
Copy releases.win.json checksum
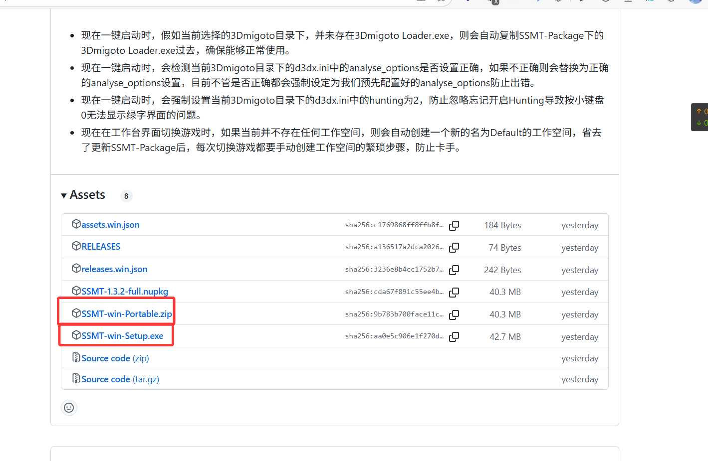click(454, 270)
